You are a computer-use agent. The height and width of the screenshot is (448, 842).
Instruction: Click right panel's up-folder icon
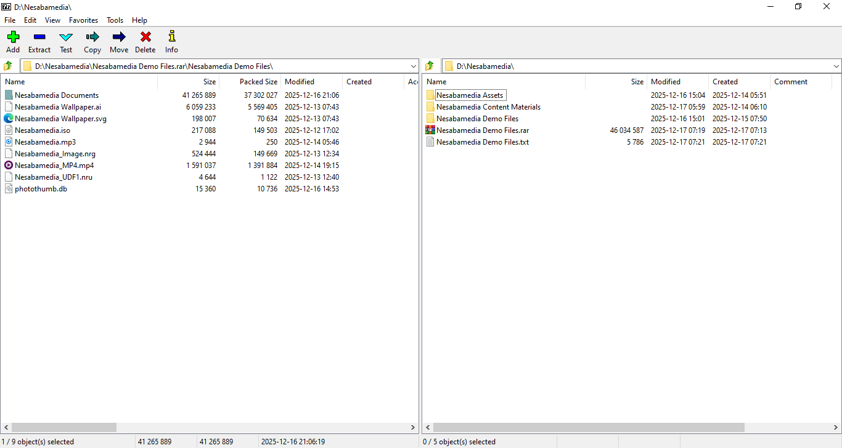click(x=430, y=66)
